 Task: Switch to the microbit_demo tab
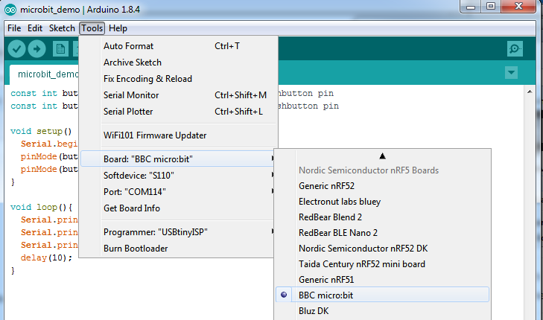(x=46, y=74)
